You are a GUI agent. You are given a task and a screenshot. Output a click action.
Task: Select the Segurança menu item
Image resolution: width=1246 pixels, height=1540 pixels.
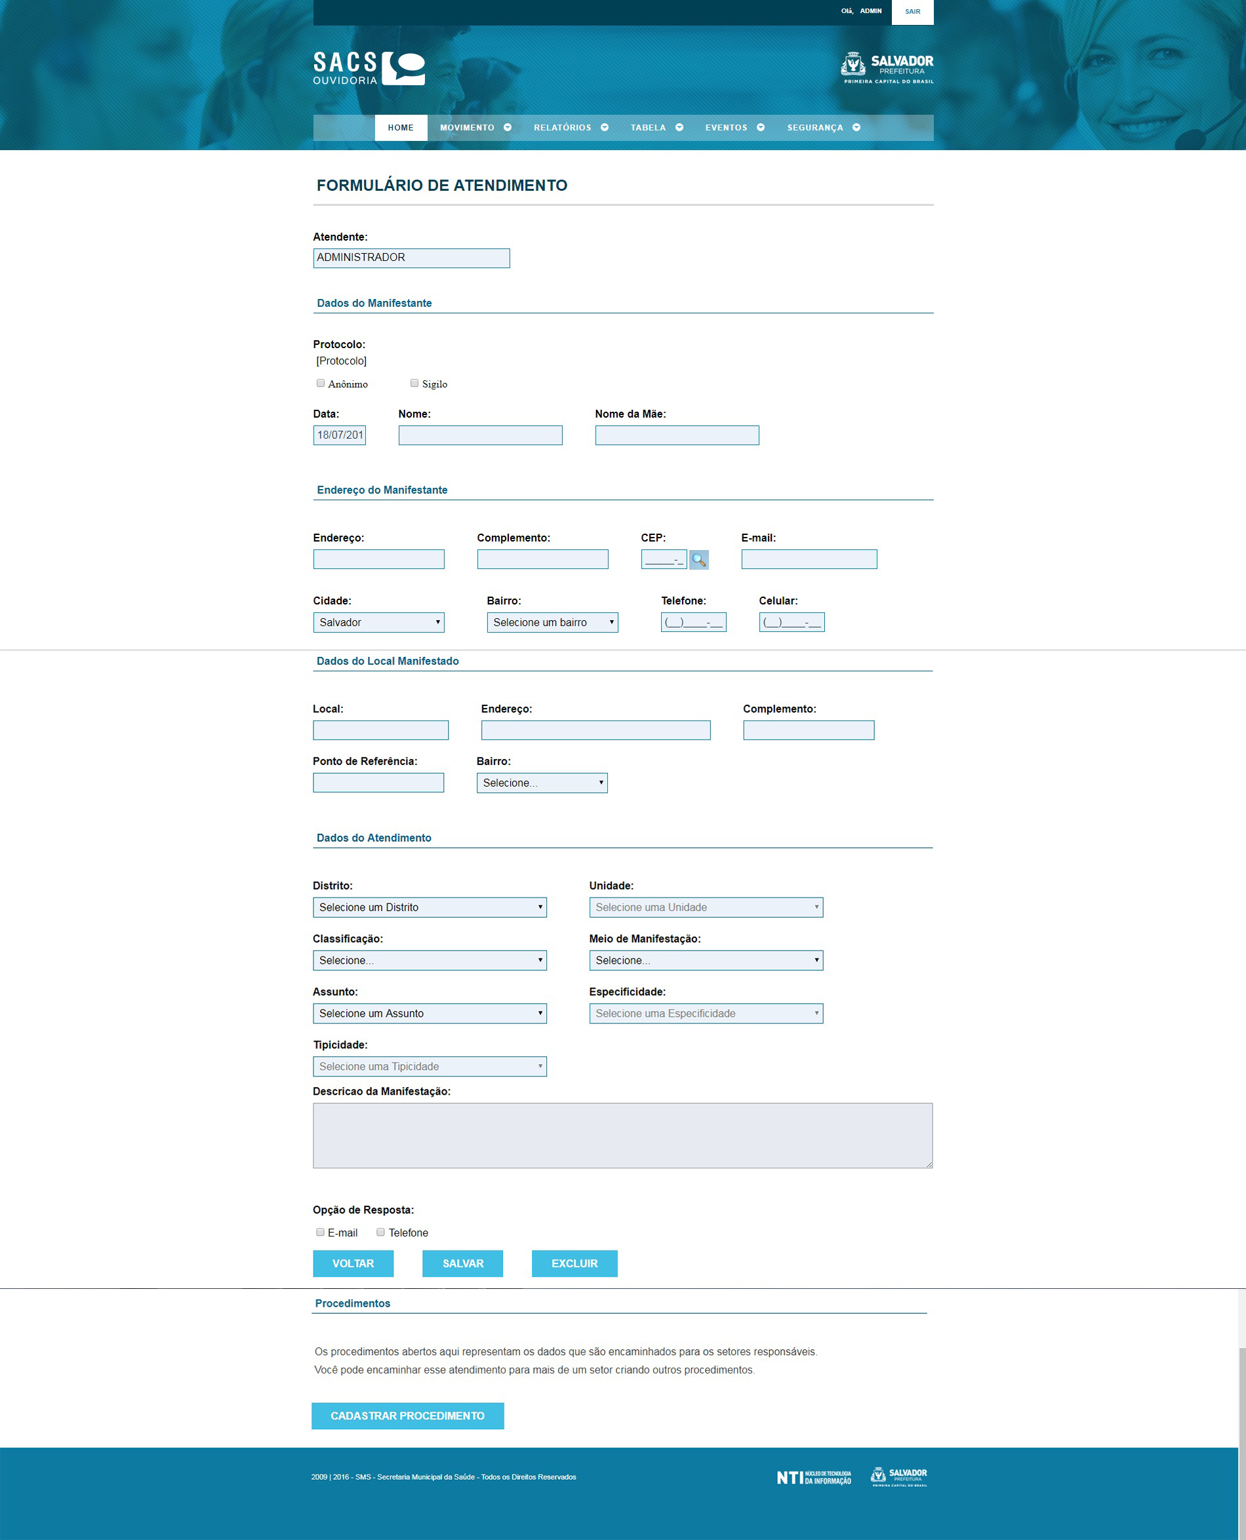pos(815,127)
